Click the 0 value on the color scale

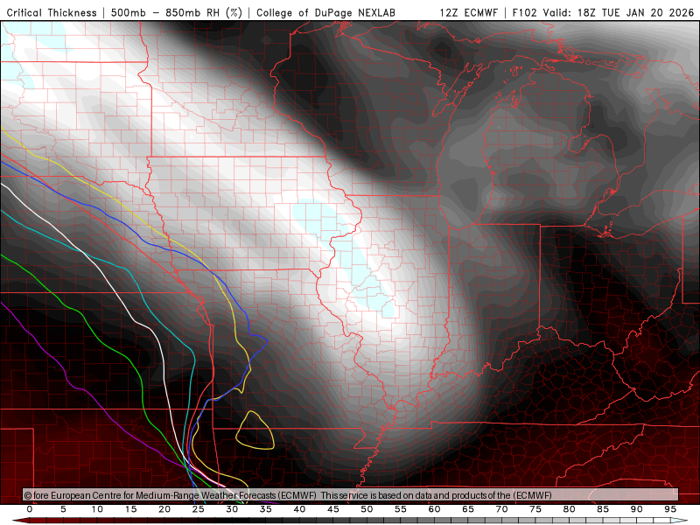30,509
